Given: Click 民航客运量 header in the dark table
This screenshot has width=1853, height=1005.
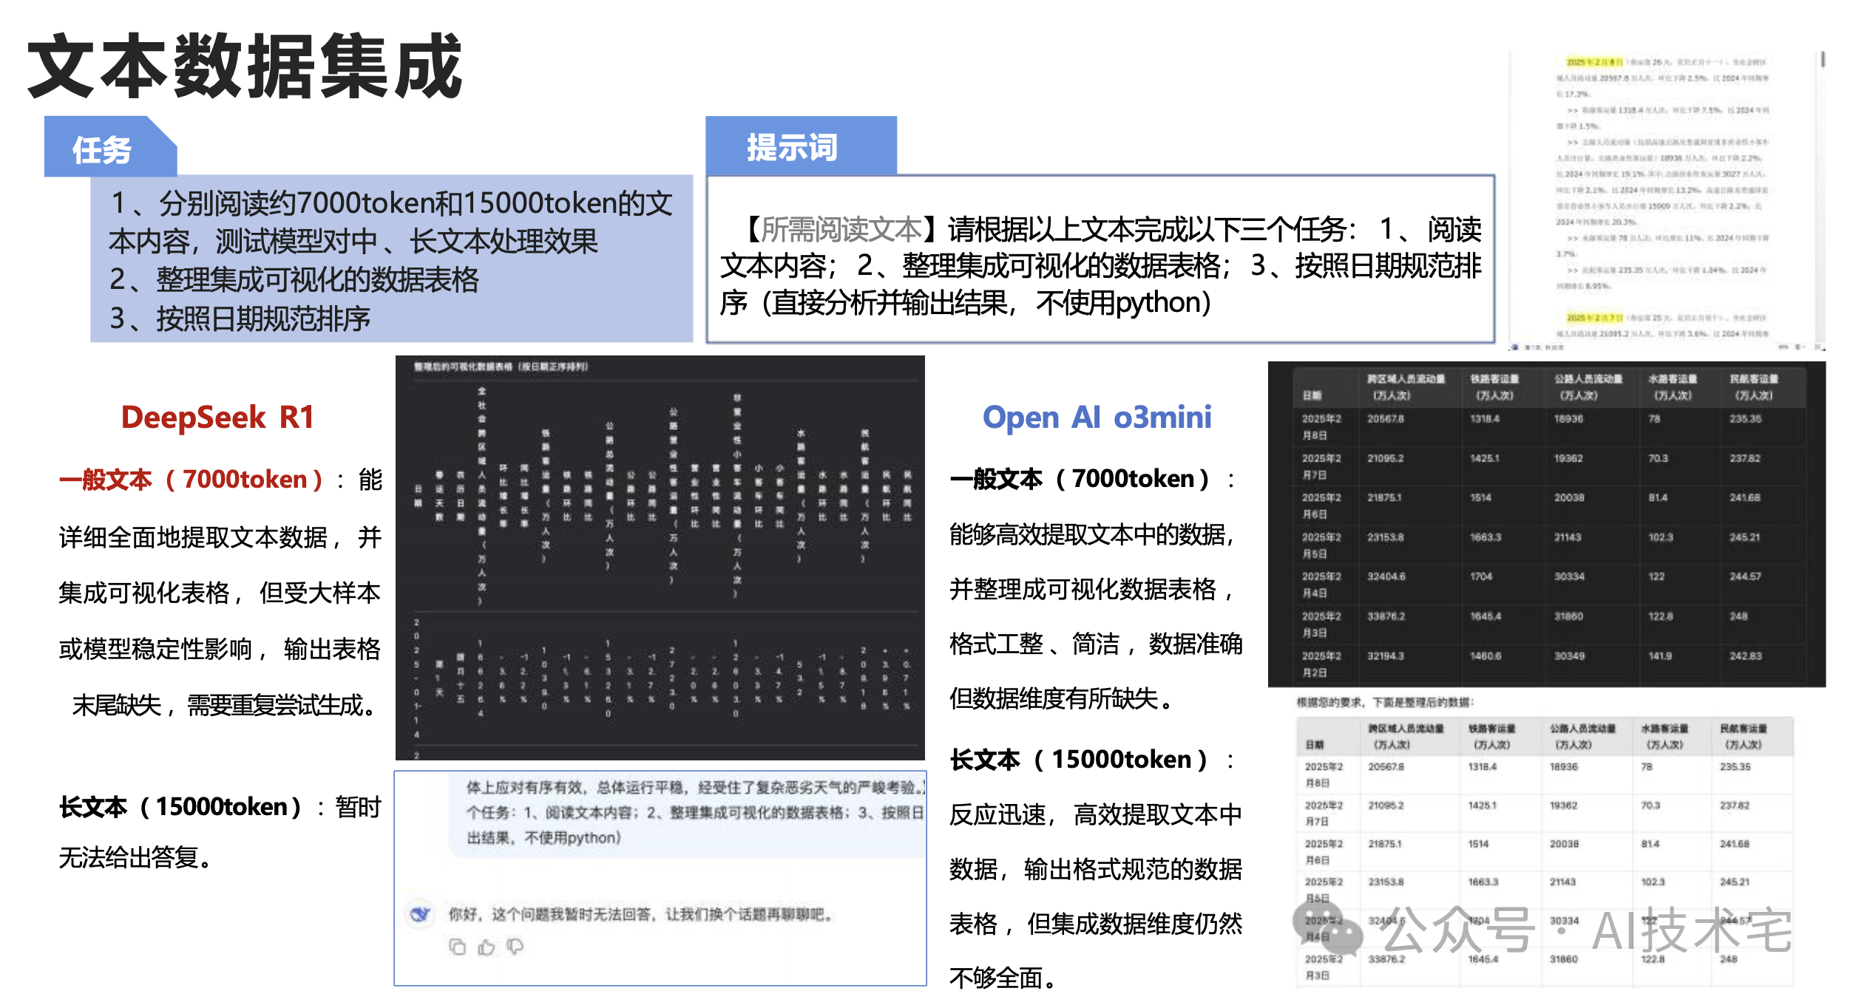Looking at the screenshot, I should pos(1754,386).
